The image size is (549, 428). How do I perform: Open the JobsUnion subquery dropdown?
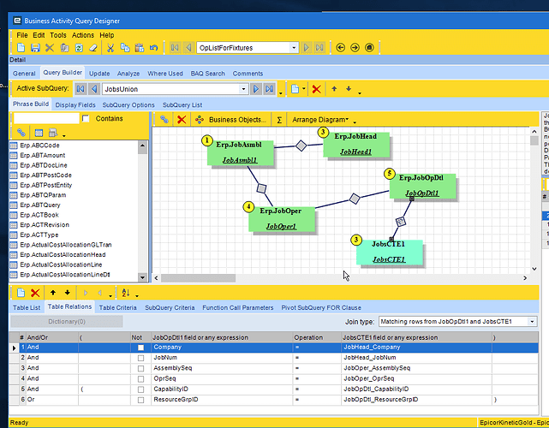pos(243,89)
